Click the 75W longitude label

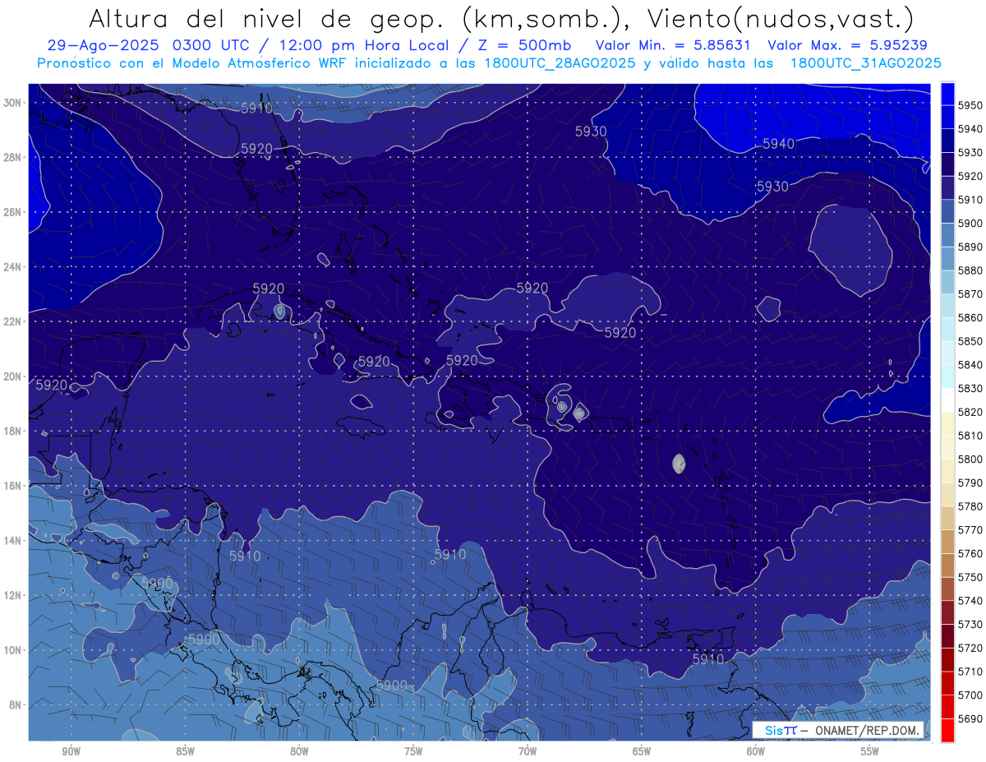pos(413,751)
